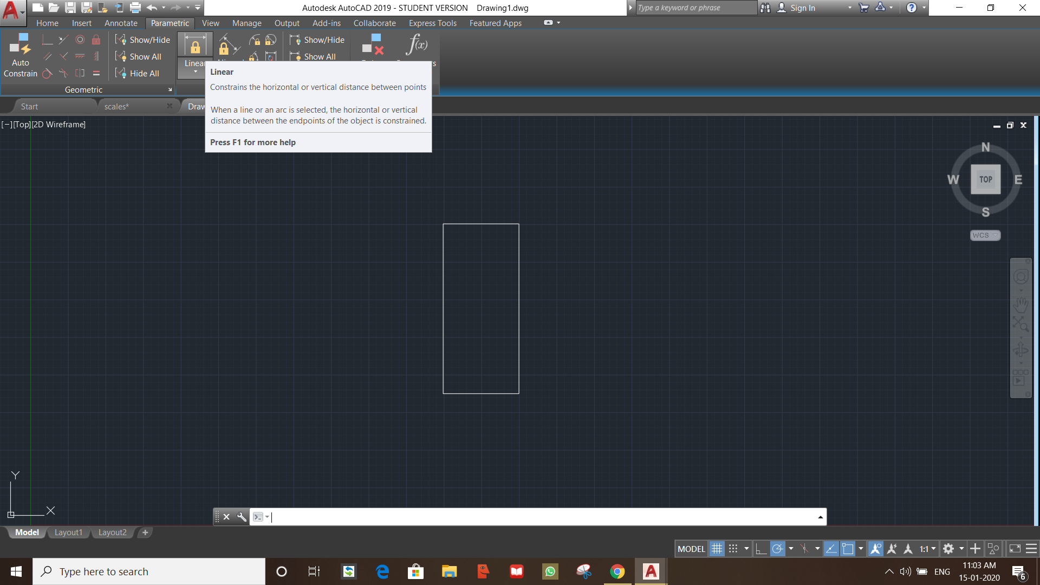Click geometric Hide All constraints button
This screenshot has height=585, width=1040.
click(138, 73)
